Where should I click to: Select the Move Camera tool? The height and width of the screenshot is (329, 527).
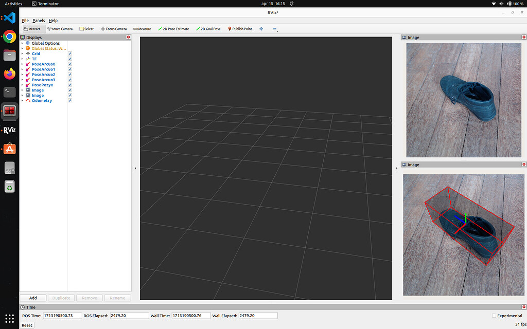[60, 29]
